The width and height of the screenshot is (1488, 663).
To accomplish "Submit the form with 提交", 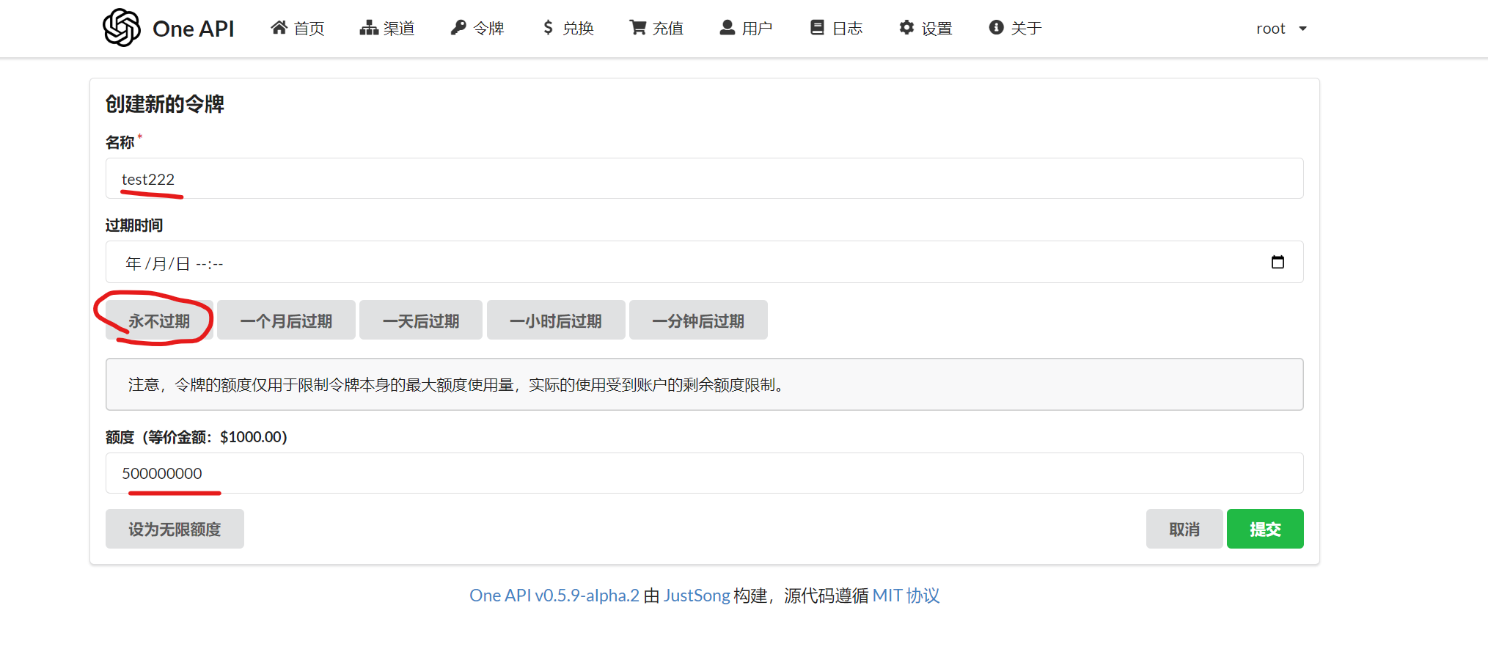I will [x=1265, y=529].
